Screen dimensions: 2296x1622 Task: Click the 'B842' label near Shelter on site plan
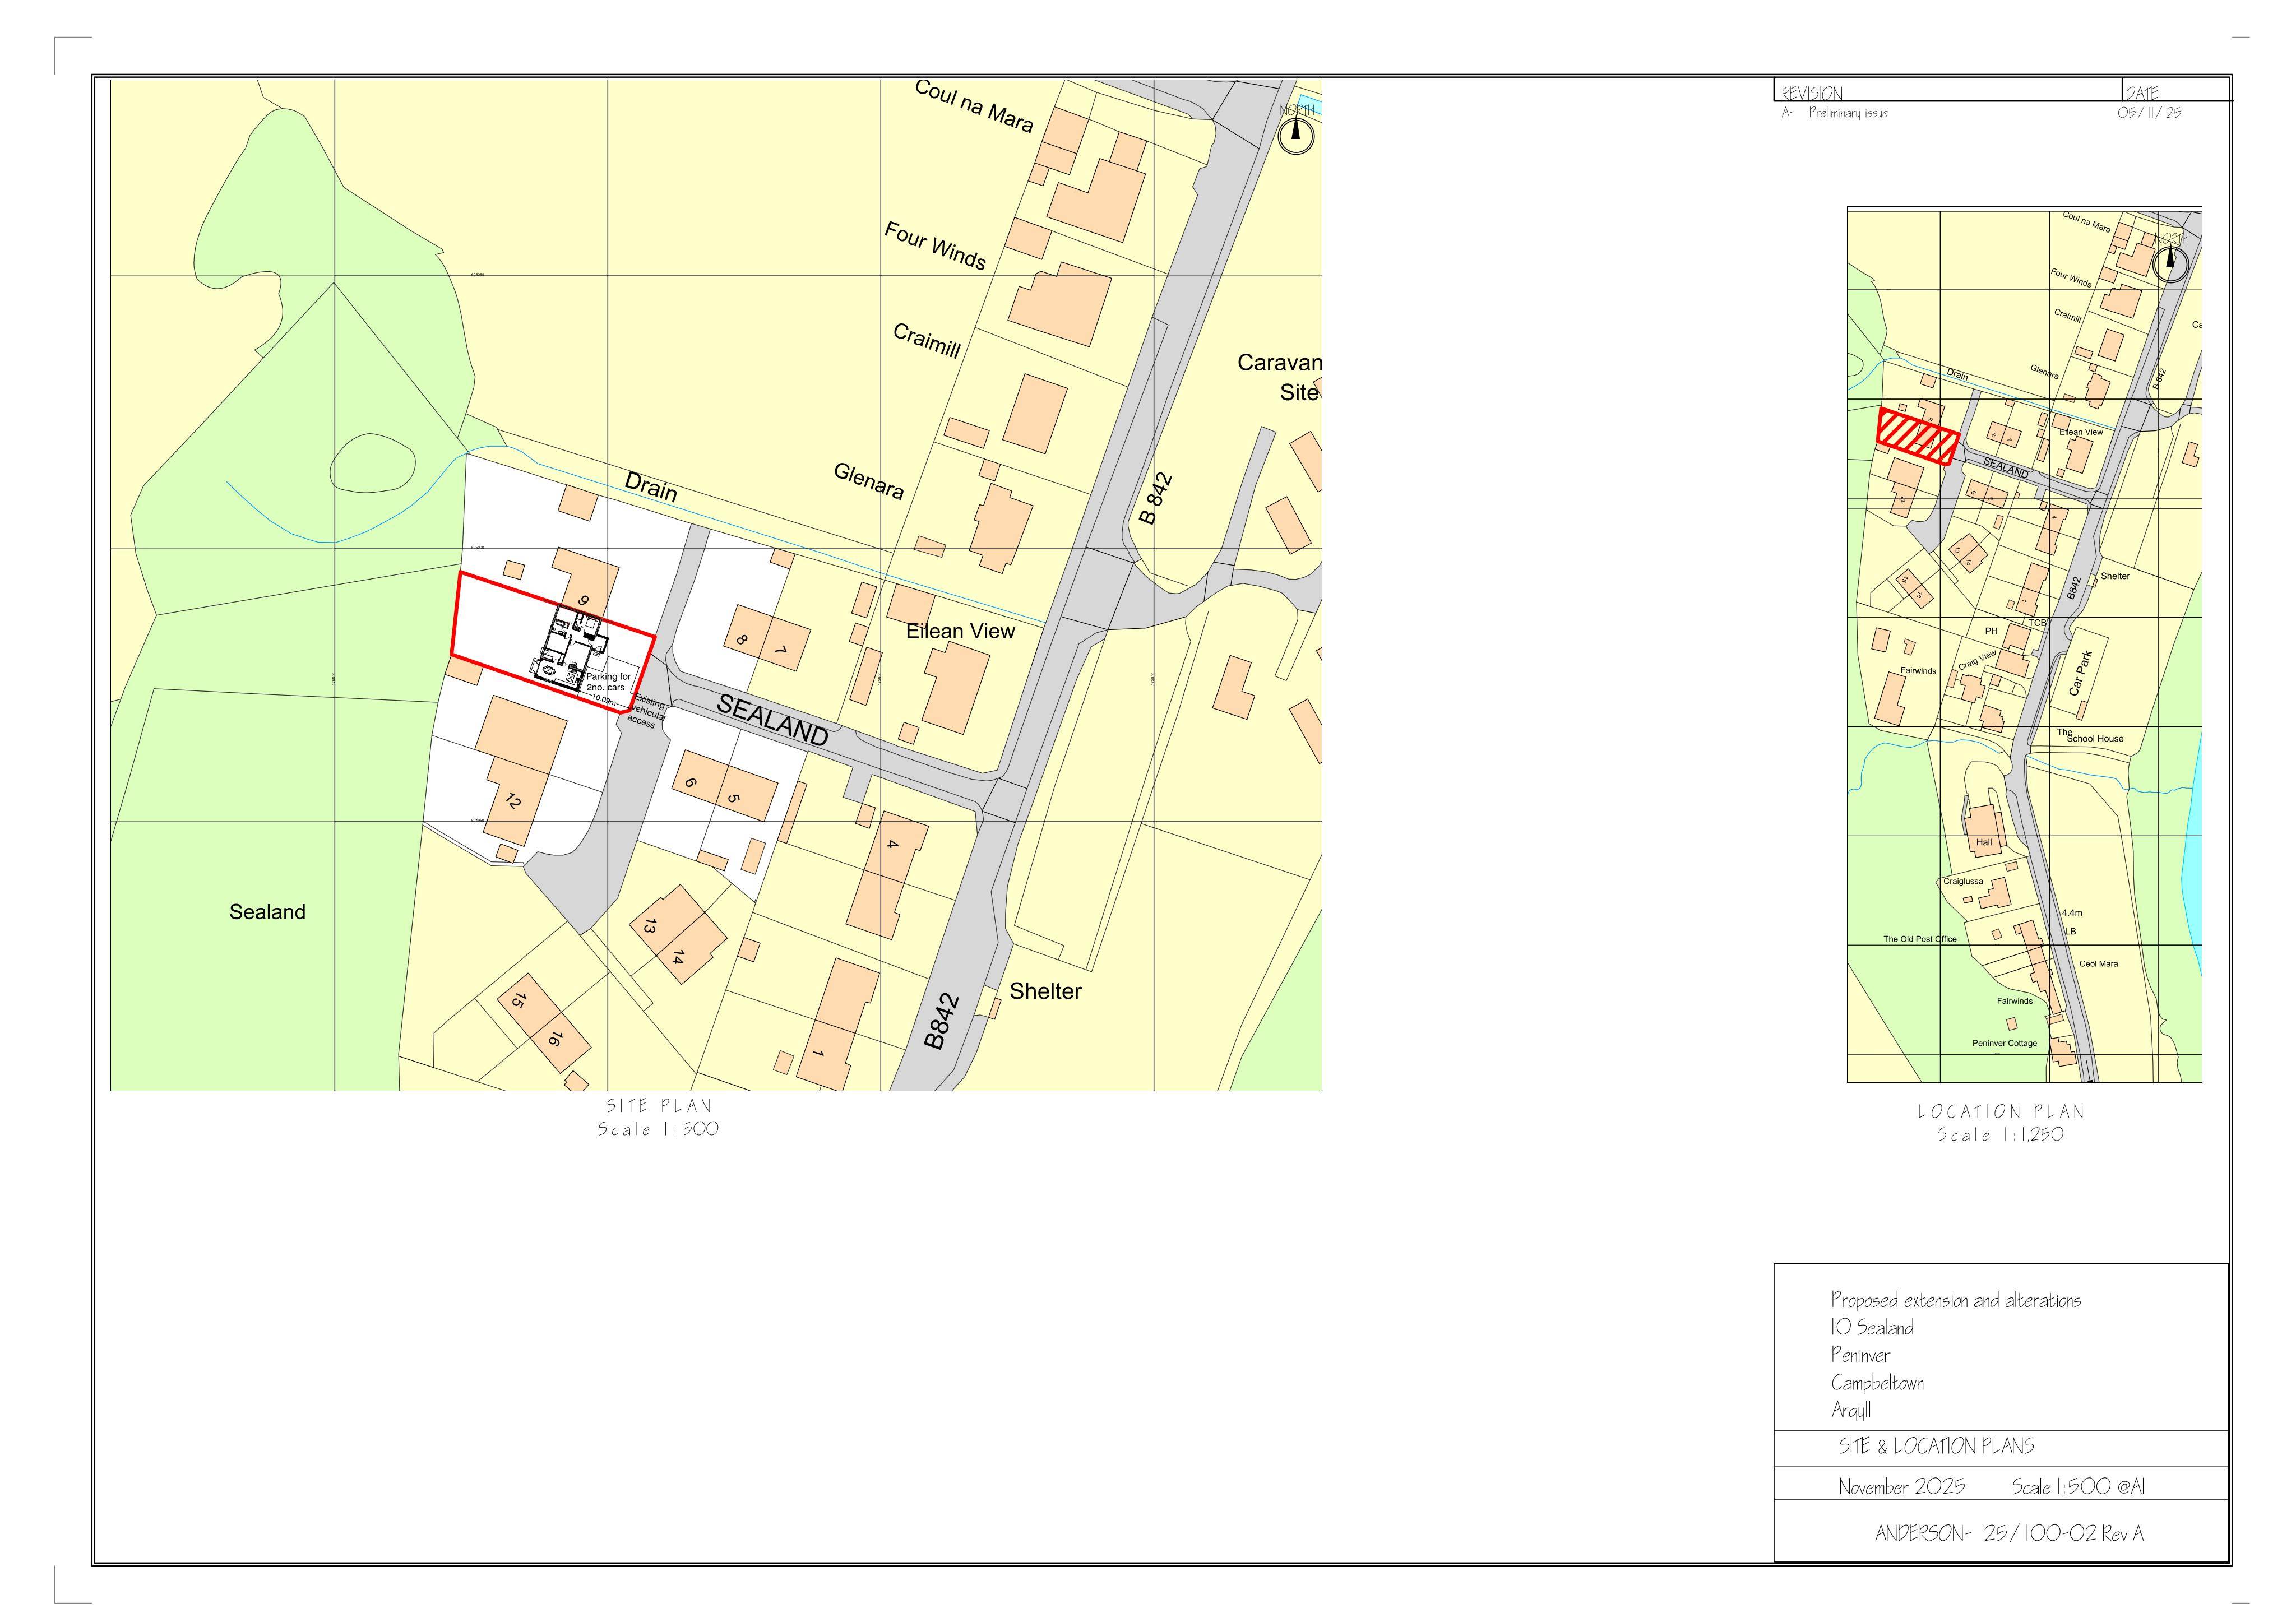(941, 1022)
